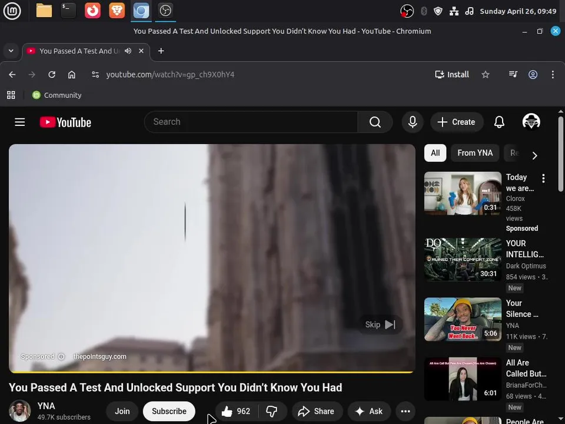
Task: Open the Sponsored info icon on the ad
Action: point(61,357)
